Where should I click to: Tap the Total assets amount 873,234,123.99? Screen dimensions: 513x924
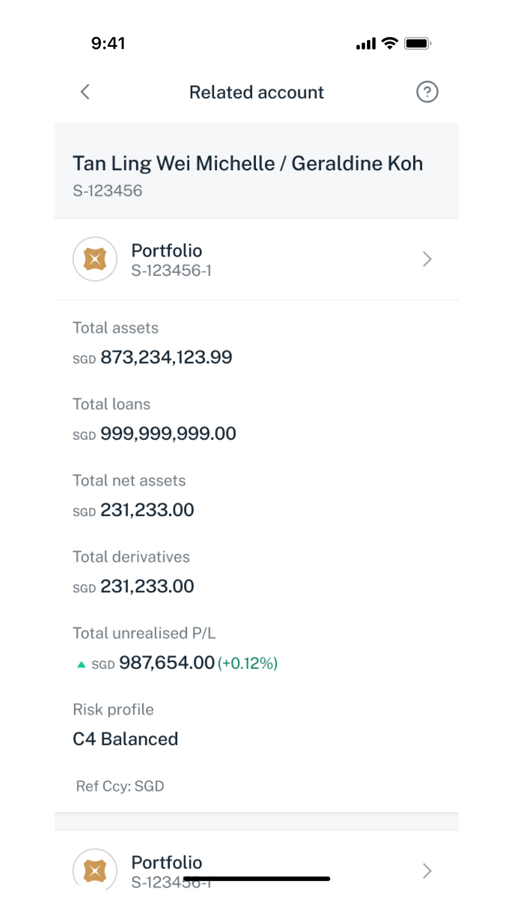point(166,357)
